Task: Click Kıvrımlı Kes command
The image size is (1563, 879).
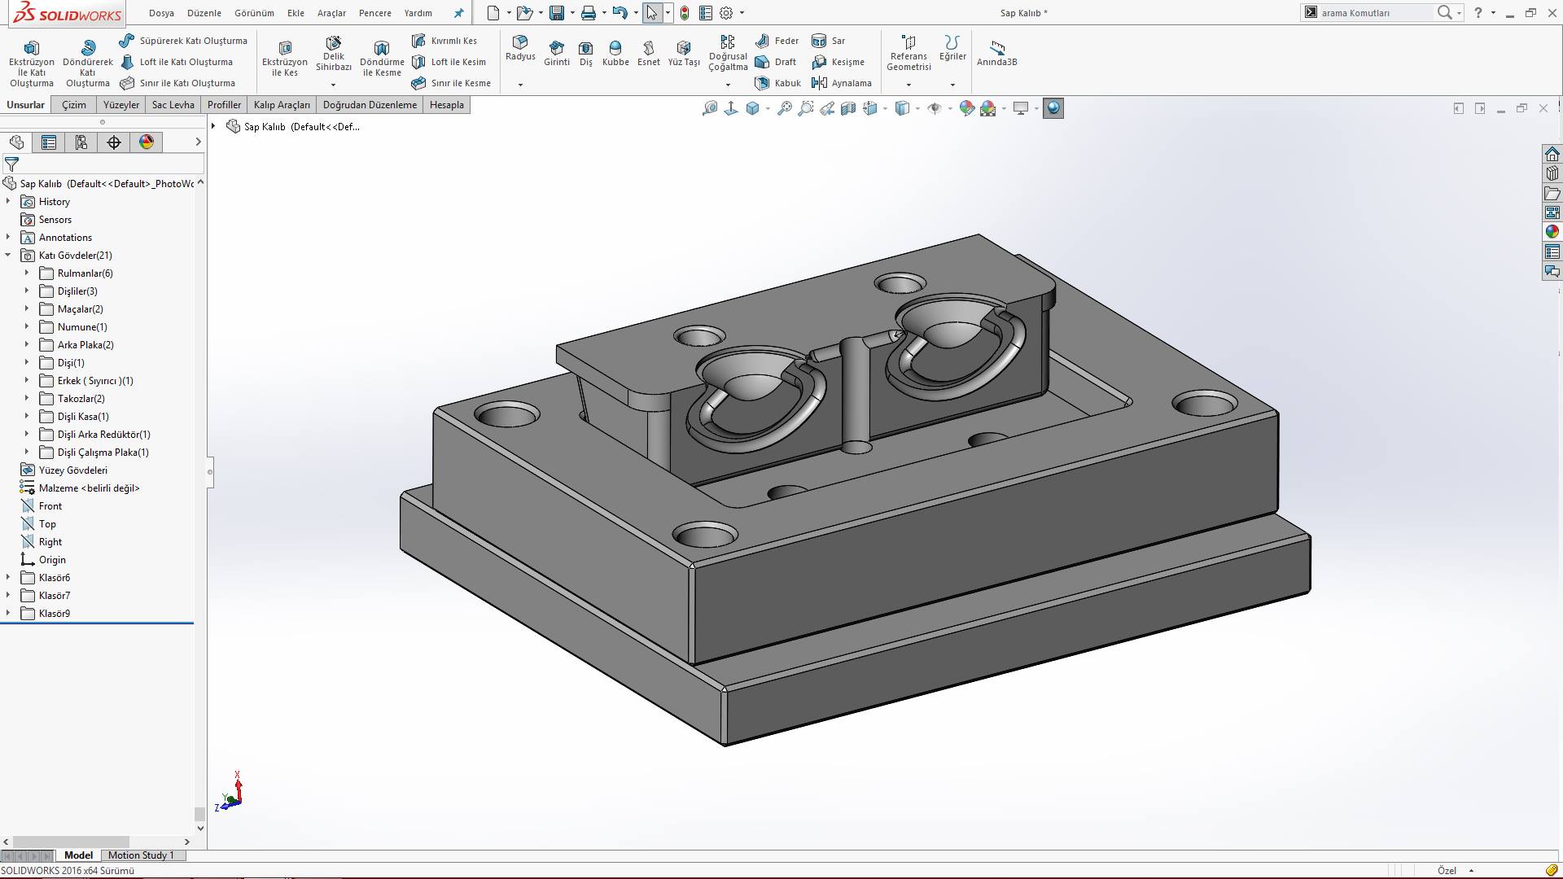Action: coord(444,41)
